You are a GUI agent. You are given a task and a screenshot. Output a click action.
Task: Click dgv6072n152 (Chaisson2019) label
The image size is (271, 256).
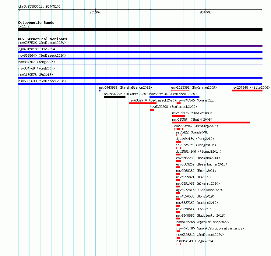pyautogui.click(x=200, y=190)
